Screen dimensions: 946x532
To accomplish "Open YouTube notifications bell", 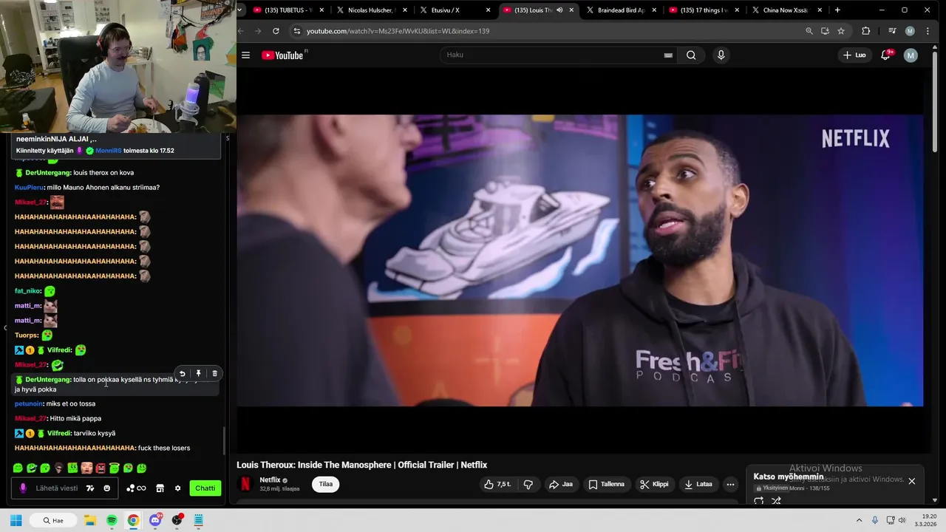I will tap(885, 55).
